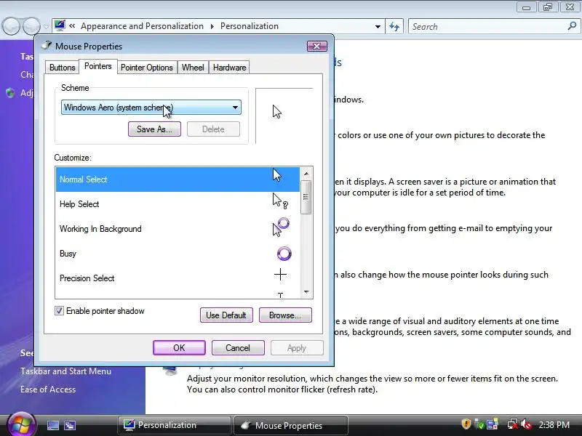582x436 pixels.
Task: Pick the Precision Select pointer entry
Action: tap(178, 278)
